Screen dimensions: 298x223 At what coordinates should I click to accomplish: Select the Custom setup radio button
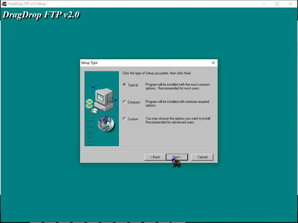pyautogui.click(x=125, y=119)
